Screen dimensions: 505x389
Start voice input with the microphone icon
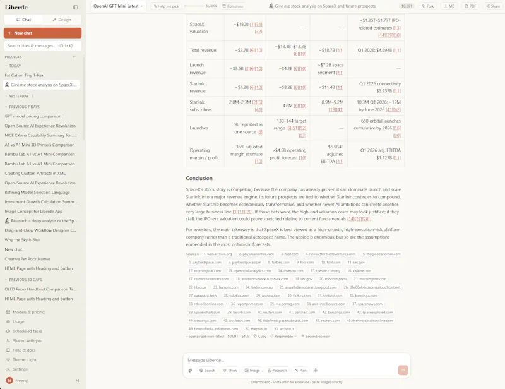tap(316, 370)
